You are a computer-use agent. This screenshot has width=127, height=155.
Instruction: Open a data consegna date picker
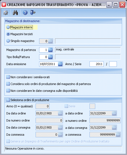click(114, 127)
